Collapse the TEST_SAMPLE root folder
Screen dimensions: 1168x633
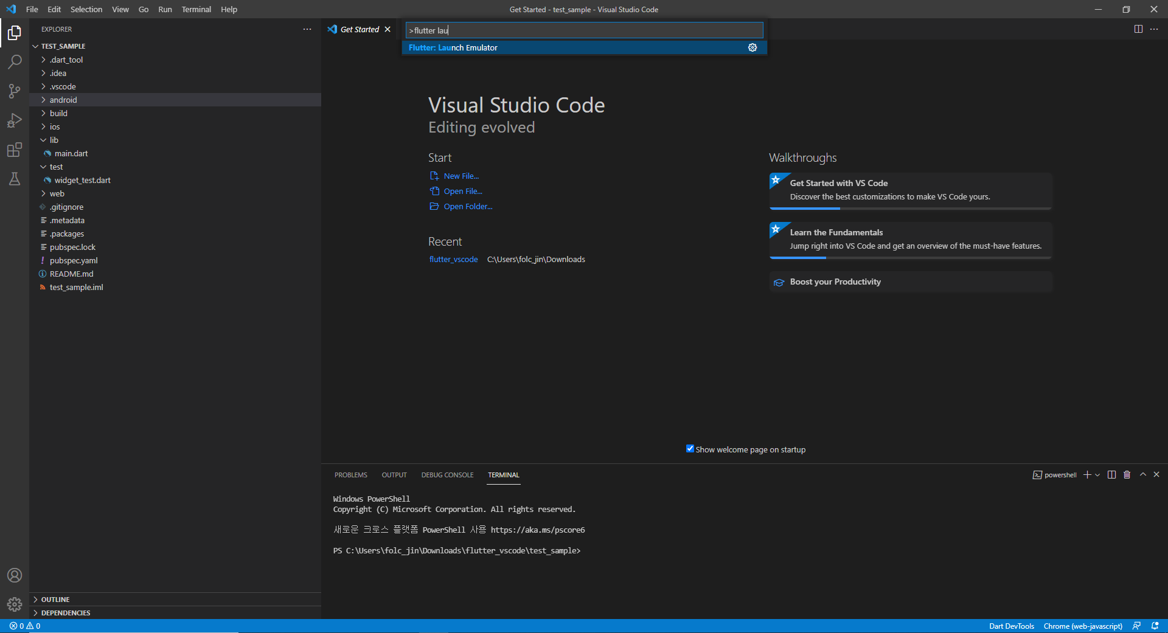click(35, 46)
